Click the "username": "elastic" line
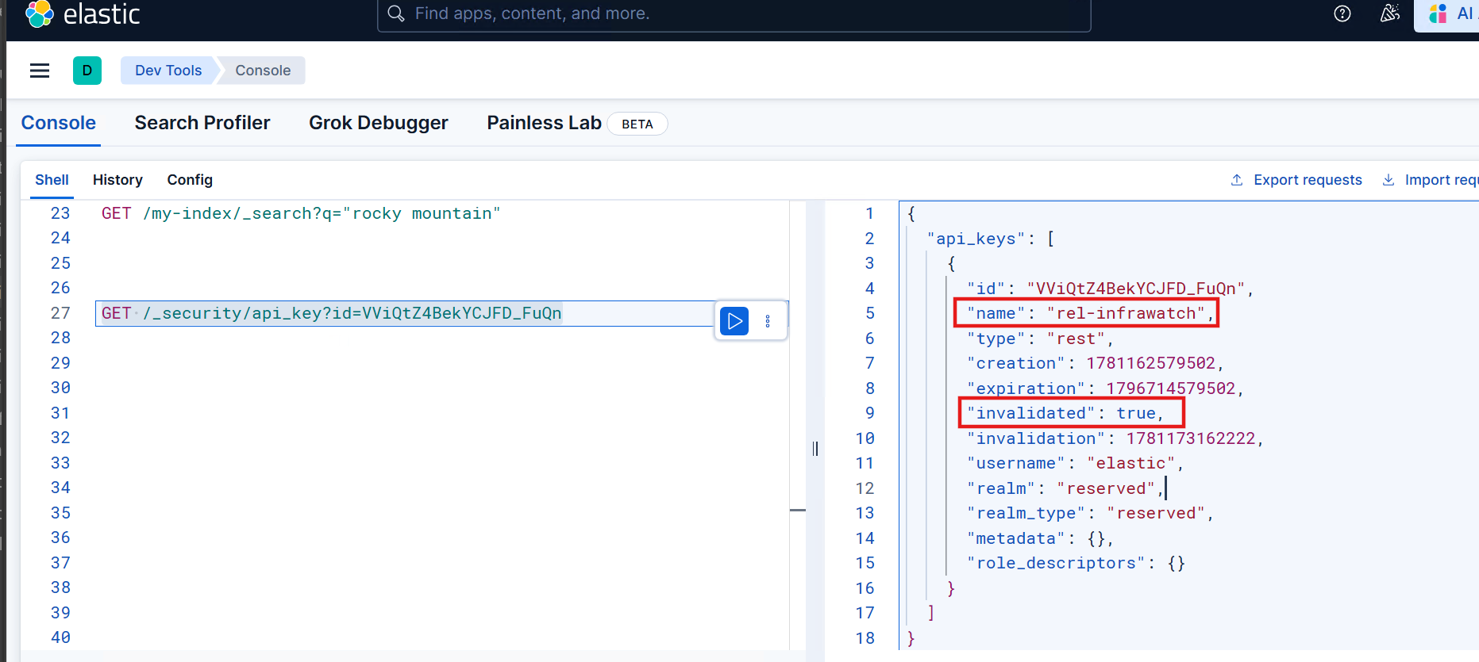1479x662 pixels. click(1075, 463)
